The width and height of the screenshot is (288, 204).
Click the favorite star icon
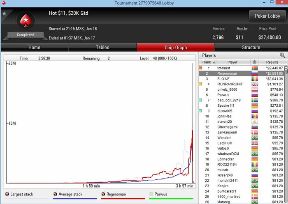click(4, 14)
